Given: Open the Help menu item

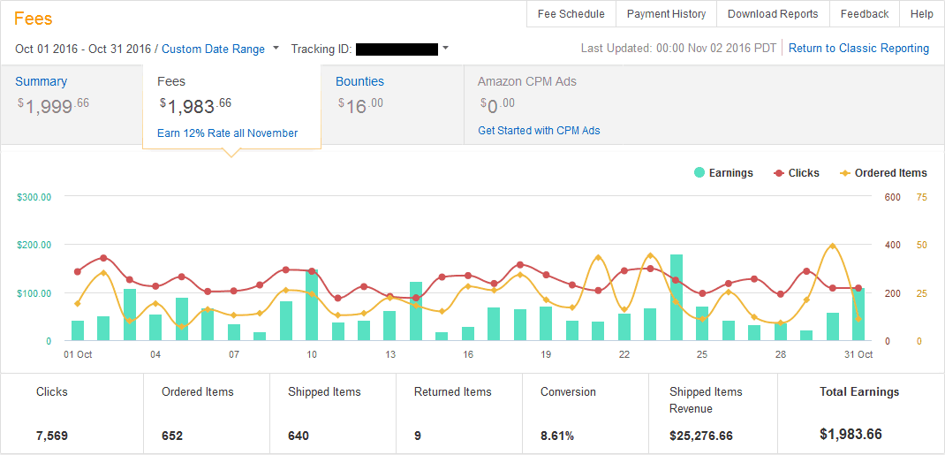Looking at the screenshot, I should click(x=921, y=14).
